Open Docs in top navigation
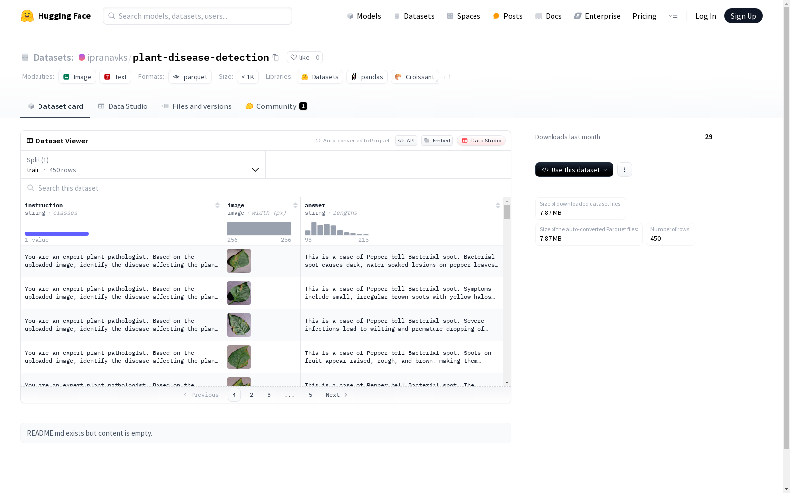This screenshot has width=790, height=493. point(548,16)
